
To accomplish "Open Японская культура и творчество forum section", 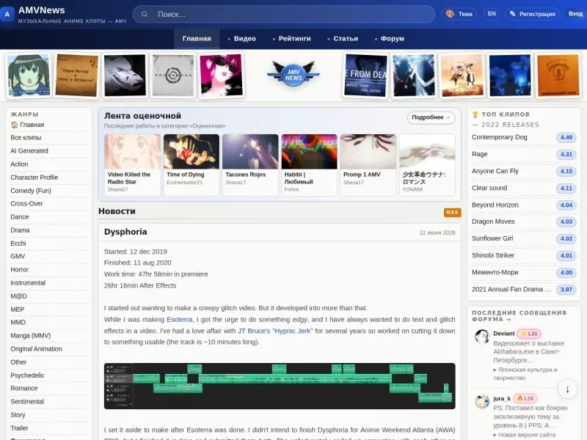I will coord(525,374).
